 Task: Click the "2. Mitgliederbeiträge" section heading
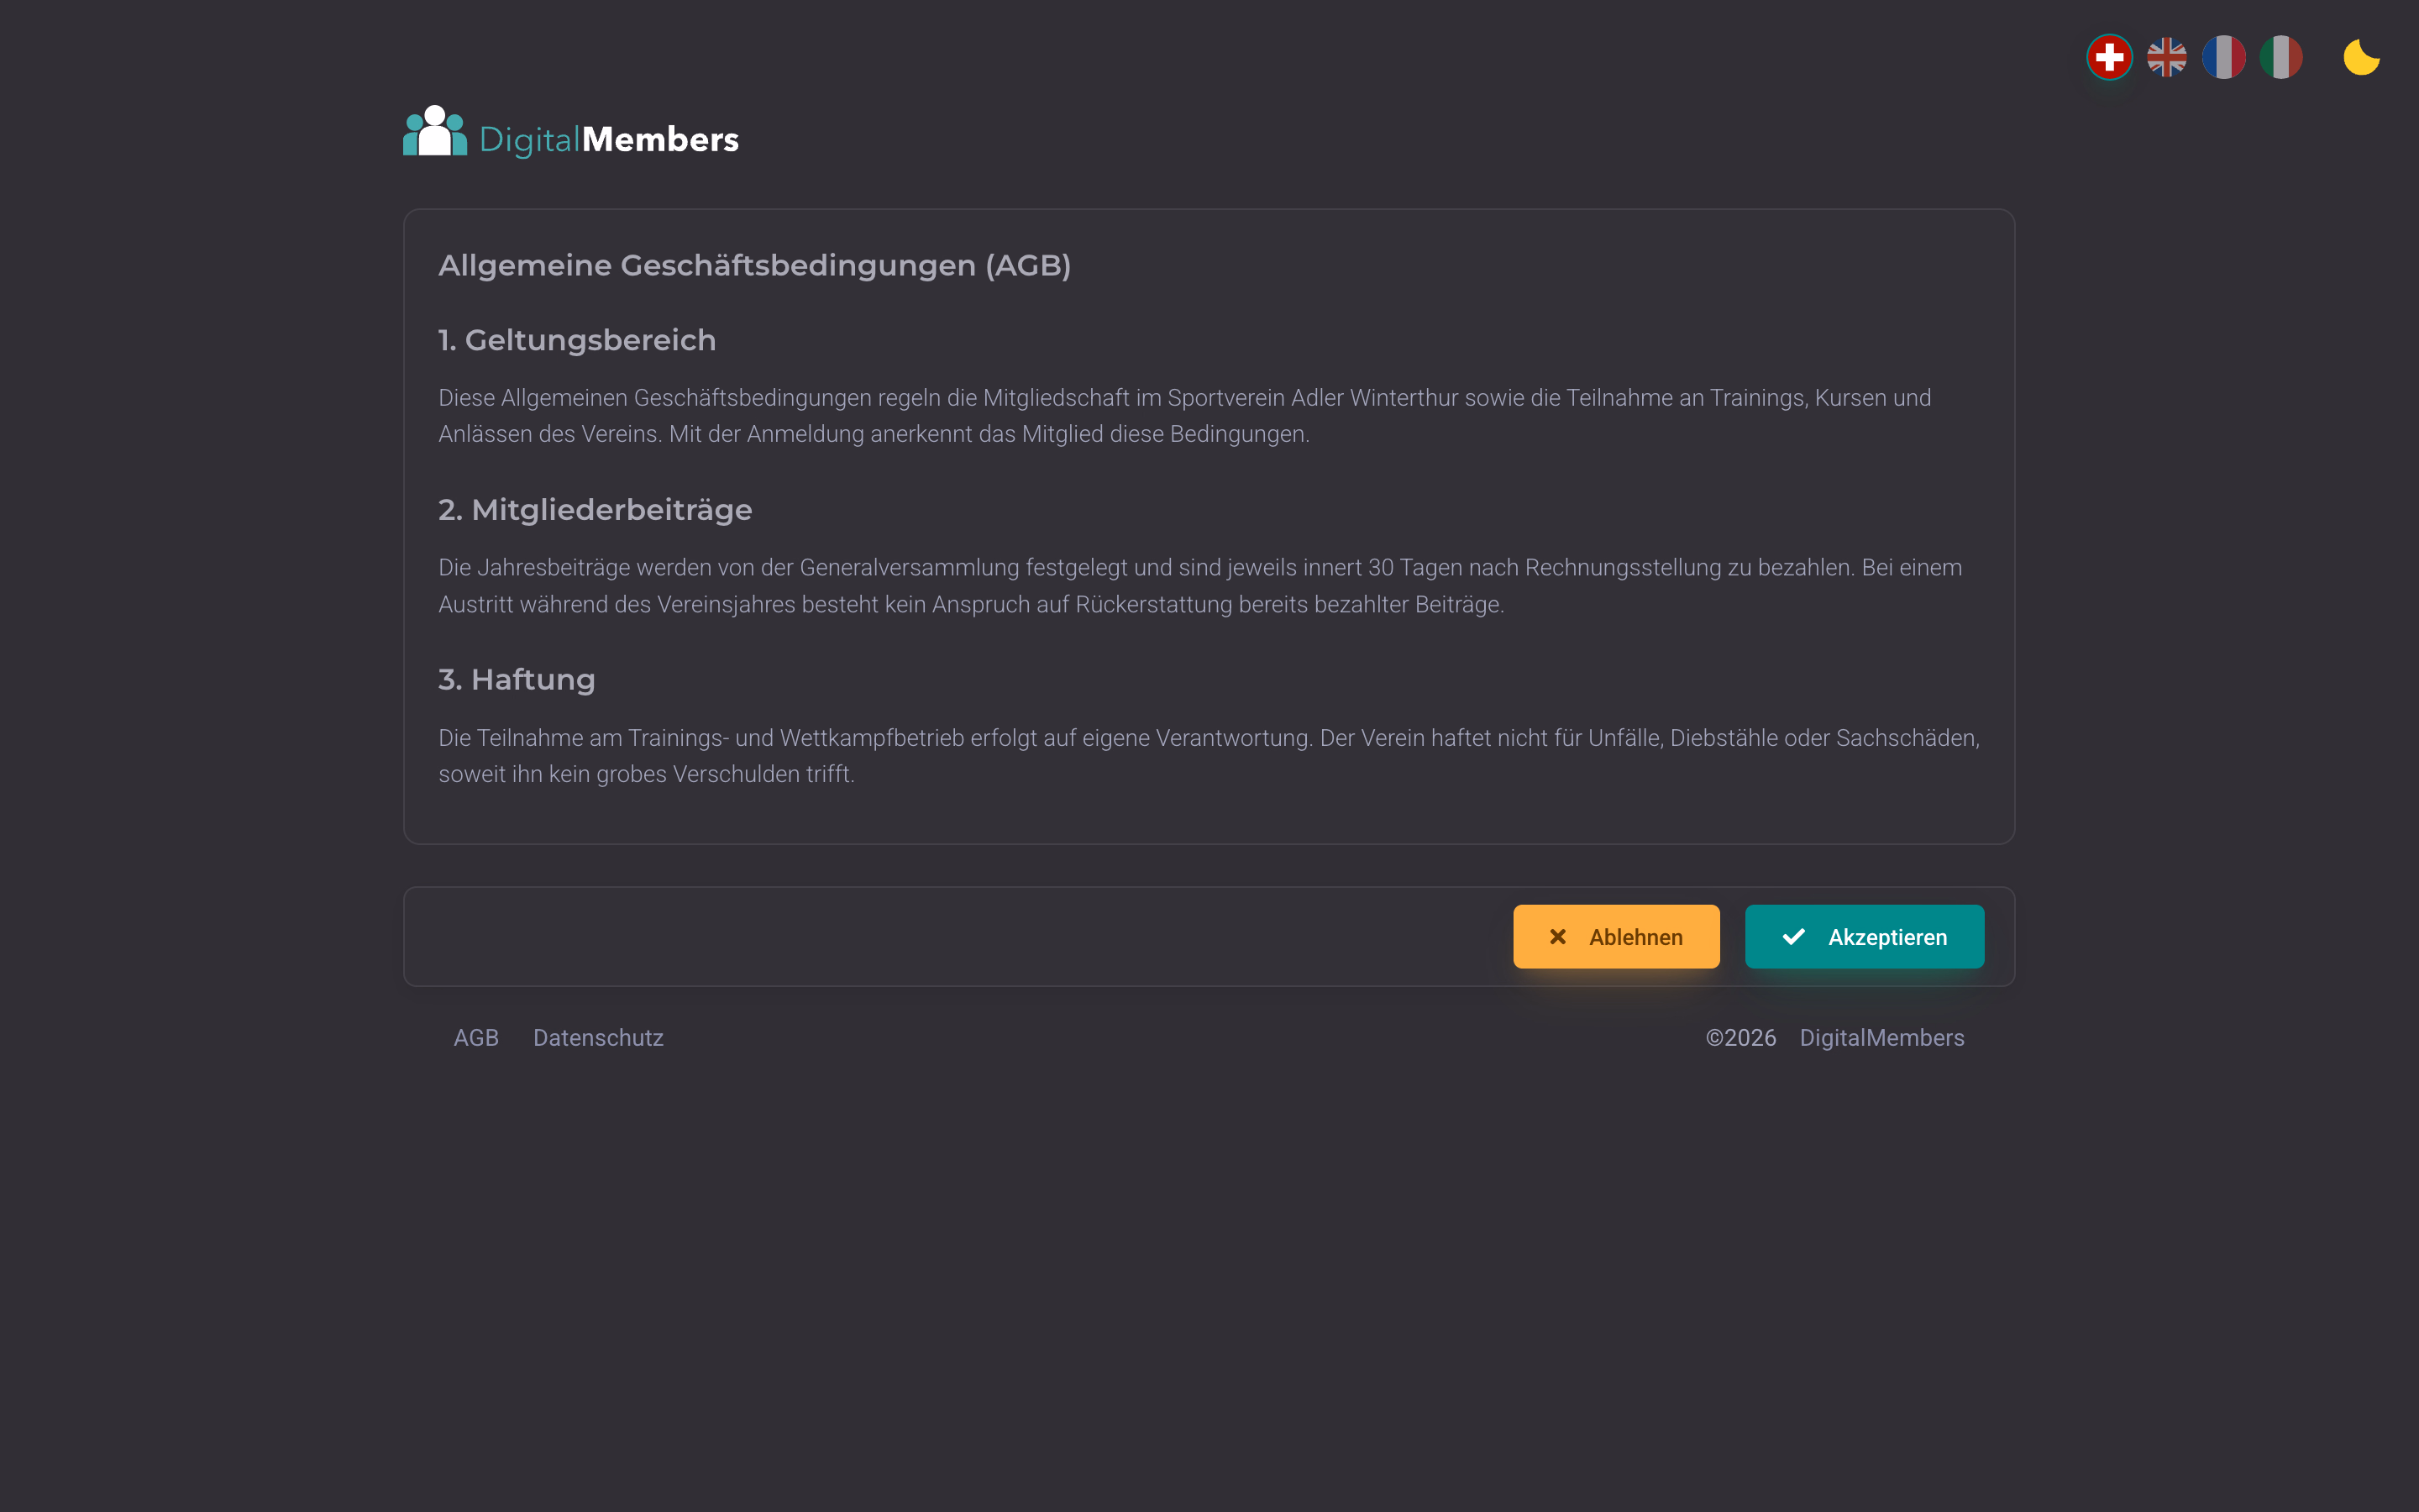tap(595, 510)
